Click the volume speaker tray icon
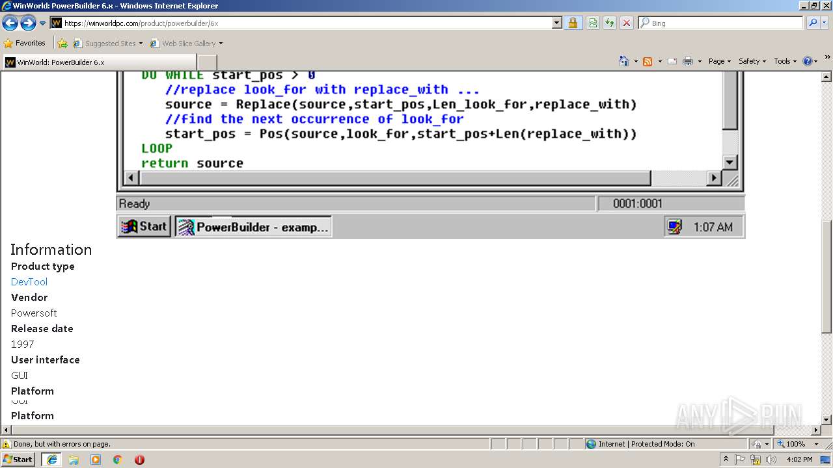This screenshot has width=833, height=468. (771, 459)
